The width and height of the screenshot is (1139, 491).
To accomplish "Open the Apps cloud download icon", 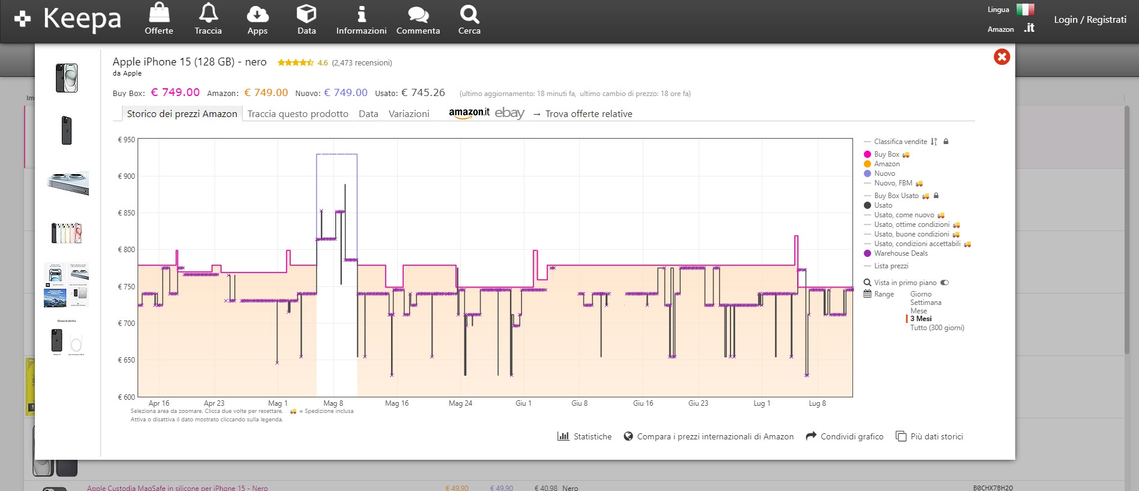I will [x=257, y=13].
